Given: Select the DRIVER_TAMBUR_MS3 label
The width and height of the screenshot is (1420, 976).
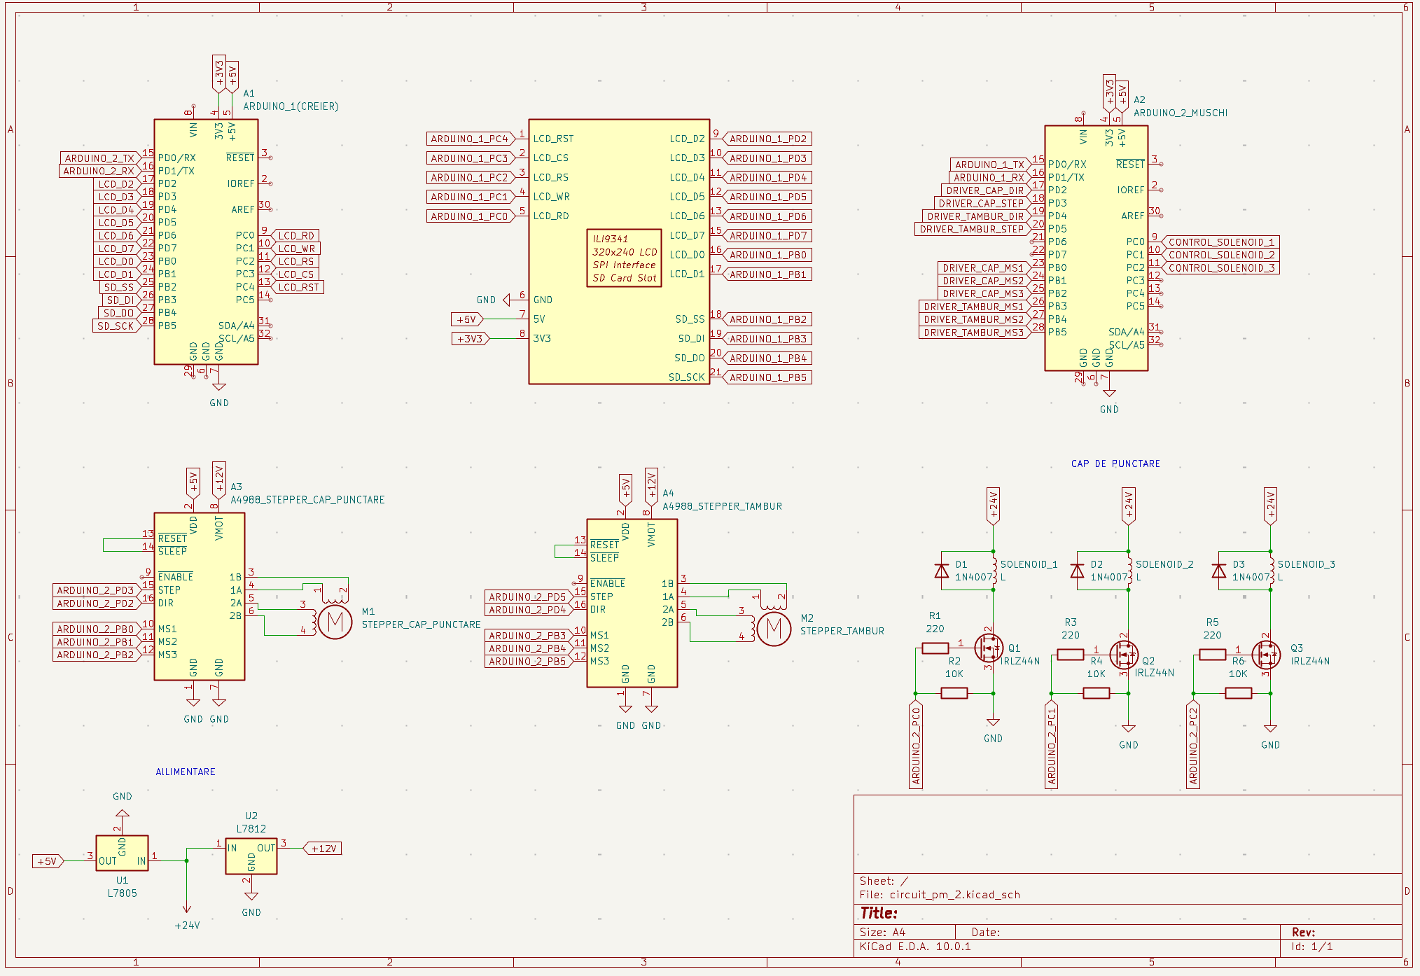Looking at the screenshot, I should 975,333.
